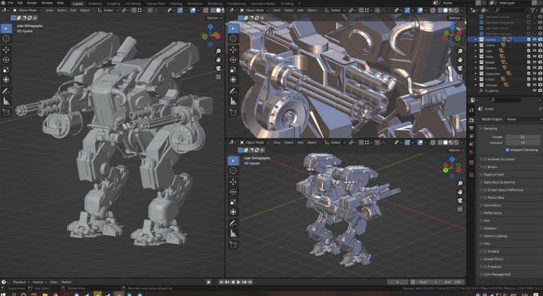Open the World properties tab icon
543x296 pixels.
click(471, 152)
